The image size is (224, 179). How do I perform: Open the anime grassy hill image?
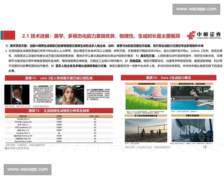point(146,98)
